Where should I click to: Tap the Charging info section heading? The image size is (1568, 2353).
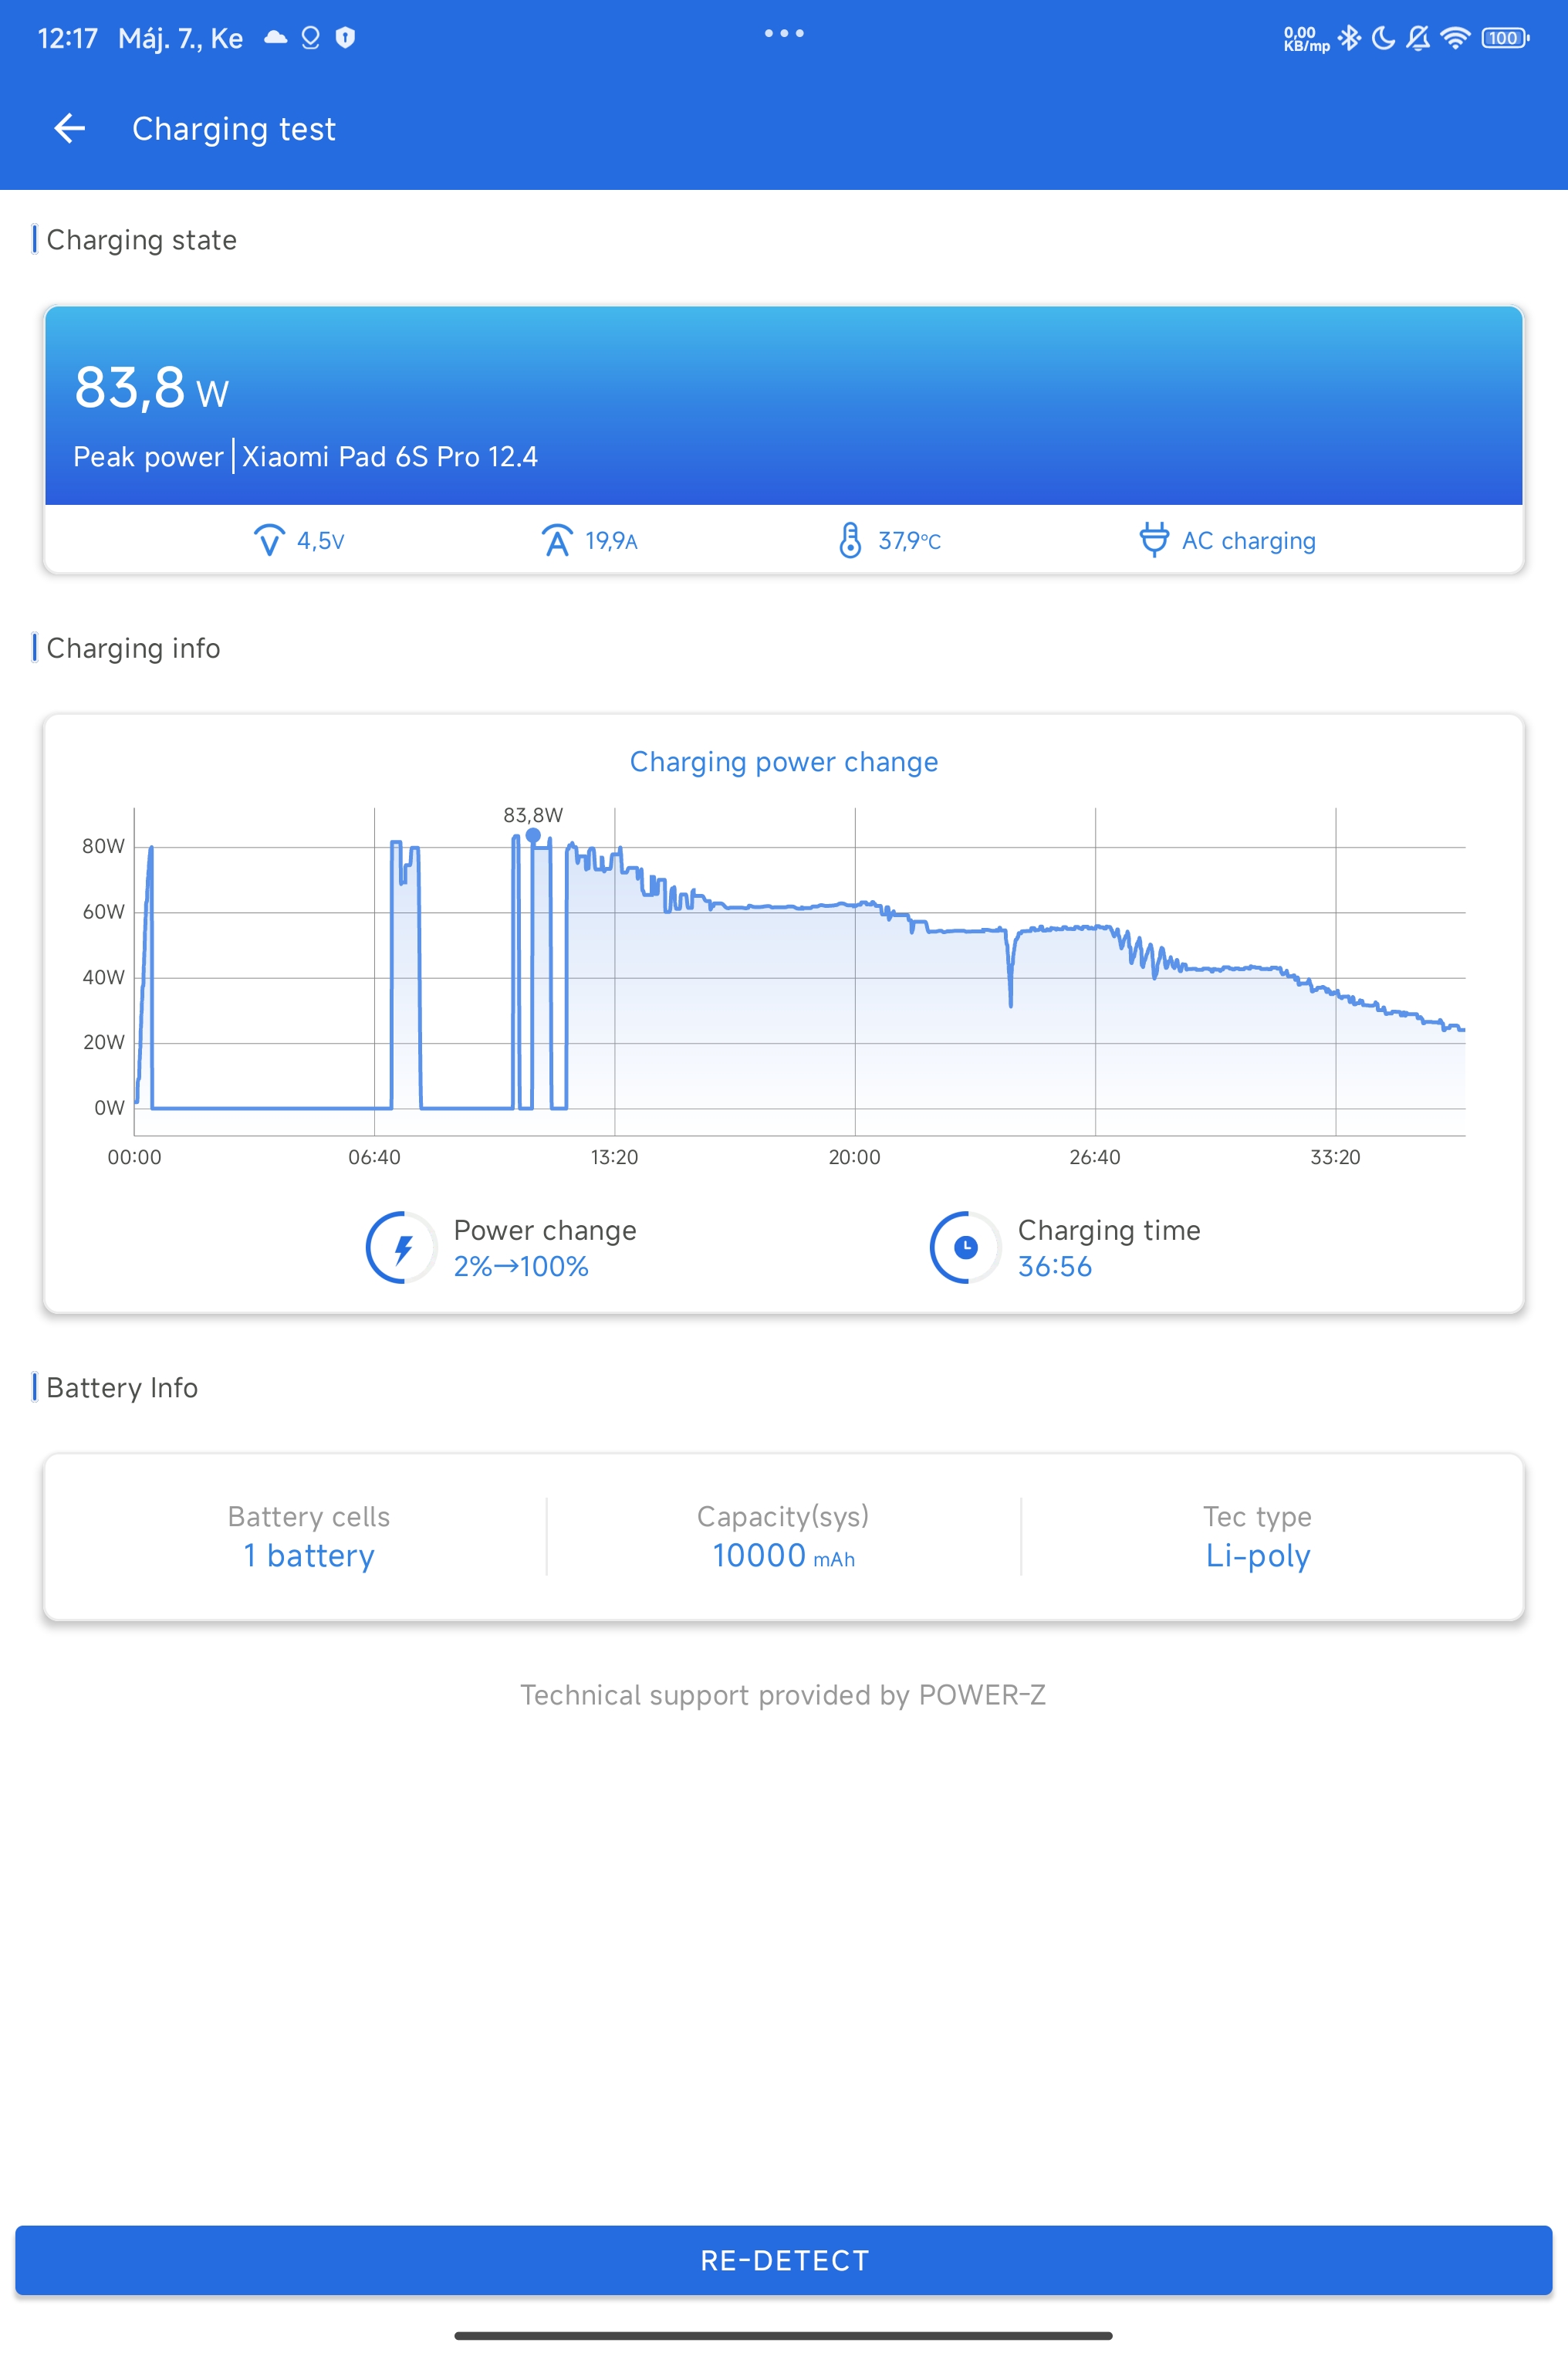point(133,648)
